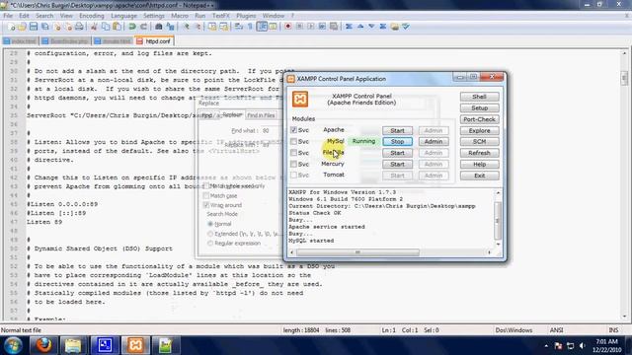Show hidden system tray icons
This screenshot has height=355, width=632.
(x=546, y=346)
